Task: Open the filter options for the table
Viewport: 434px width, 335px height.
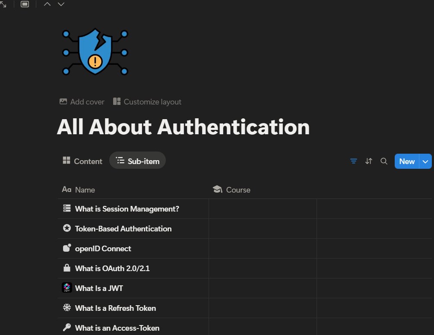Action: [353, 161]
